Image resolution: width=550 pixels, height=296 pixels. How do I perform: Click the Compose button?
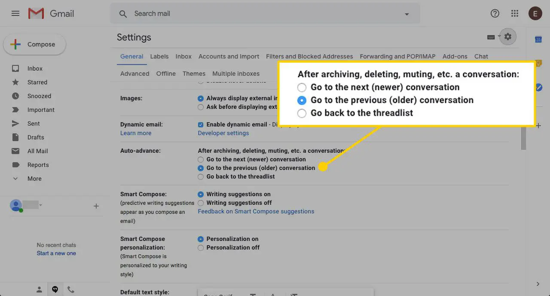34,44
